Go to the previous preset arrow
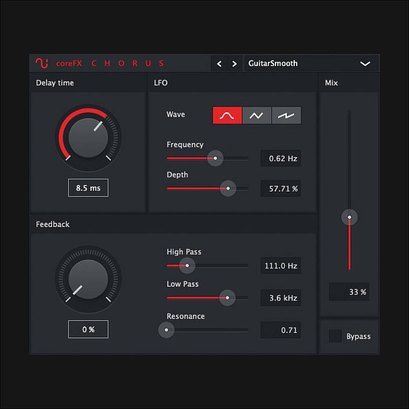 click(x=219, y=64)
